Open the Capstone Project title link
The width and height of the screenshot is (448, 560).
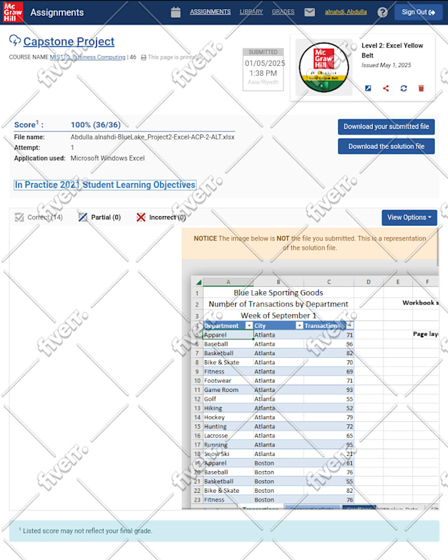pyautogui.click(x=69, y=42)
